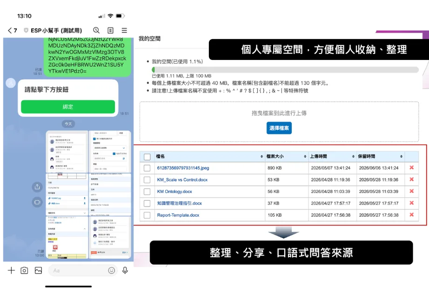Tap the plus icon in message bar
Viewport: 429px width, 294px height.
[x=11, y=270]
